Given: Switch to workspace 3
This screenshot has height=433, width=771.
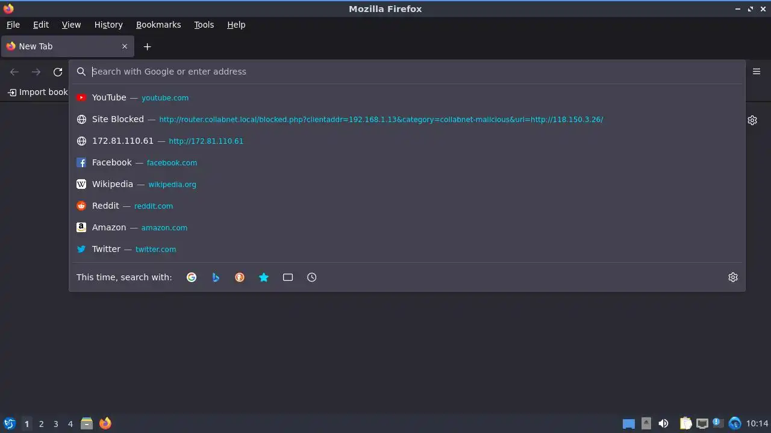Looking at the screenshot, I should (56, 424).
